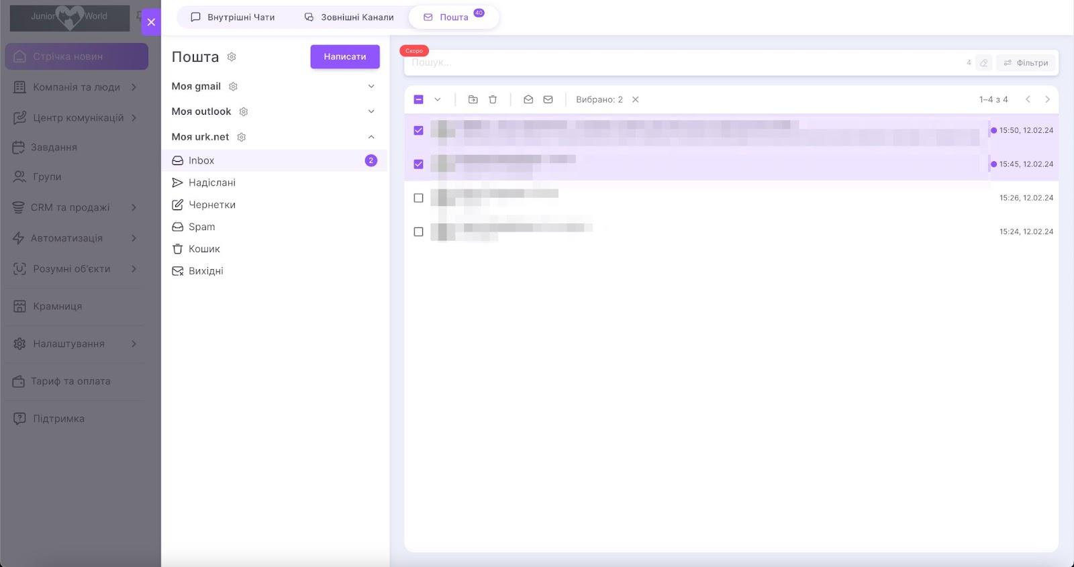Go to next page of emails
Image resolution: width=1074 pixels, height=567 pixels.
[x=1047, y=99]
